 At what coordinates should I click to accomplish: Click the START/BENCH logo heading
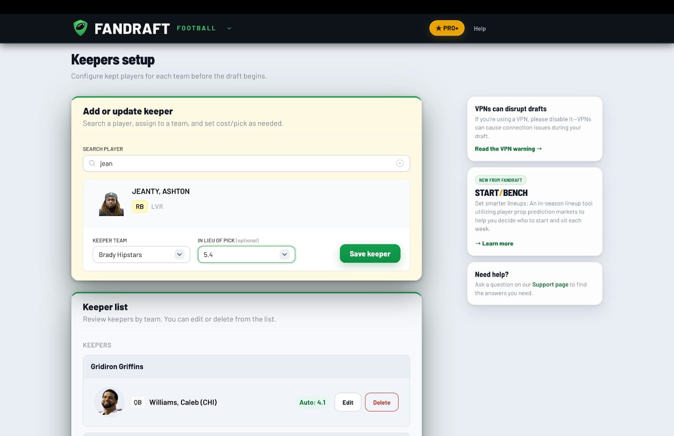(x=501, y=192)
